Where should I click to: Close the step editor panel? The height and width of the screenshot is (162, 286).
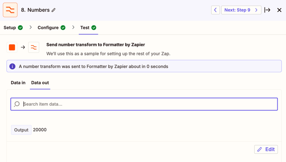pos(279,10)
